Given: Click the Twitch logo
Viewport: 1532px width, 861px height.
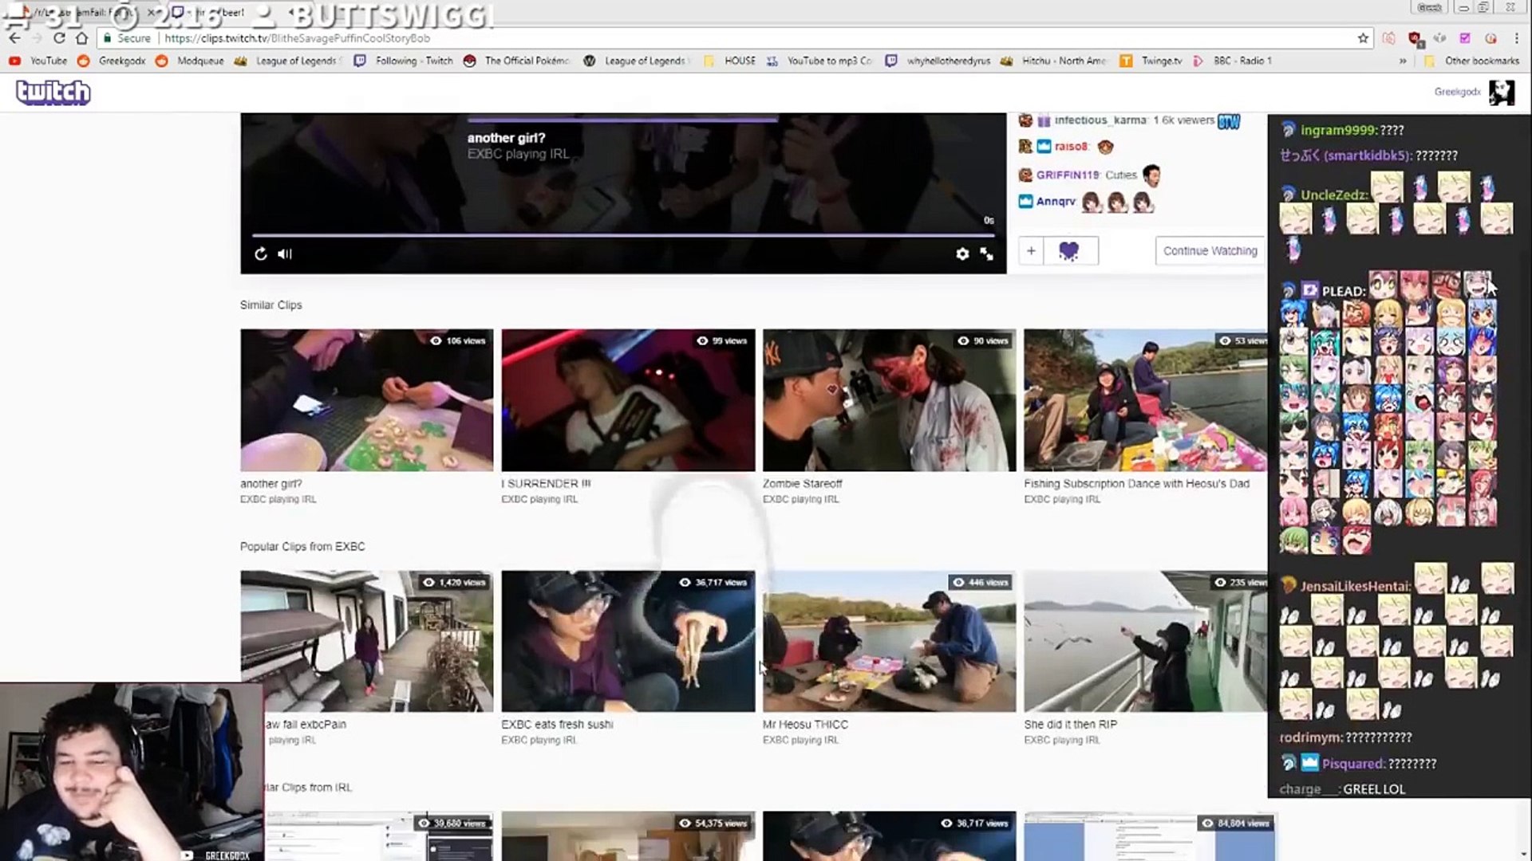Looking at the screenshot, I should pos(53,92).
